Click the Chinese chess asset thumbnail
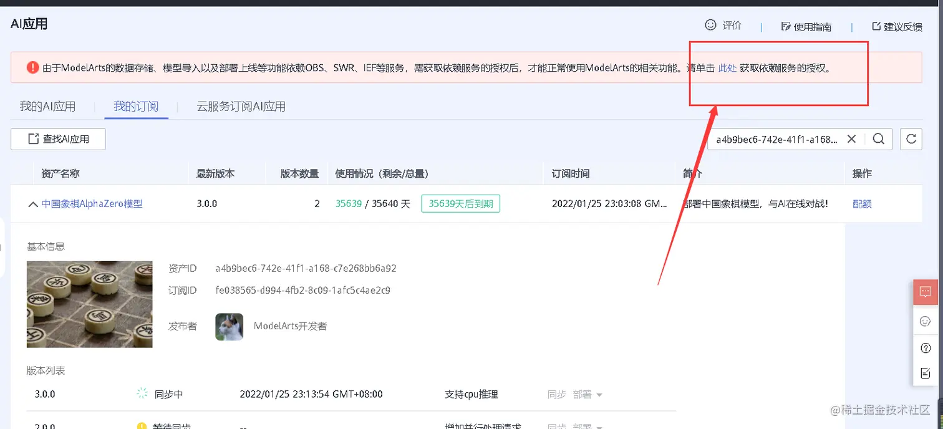Image resolution: width=943 pixels, height=429 pixels. [x=90, y=304]
